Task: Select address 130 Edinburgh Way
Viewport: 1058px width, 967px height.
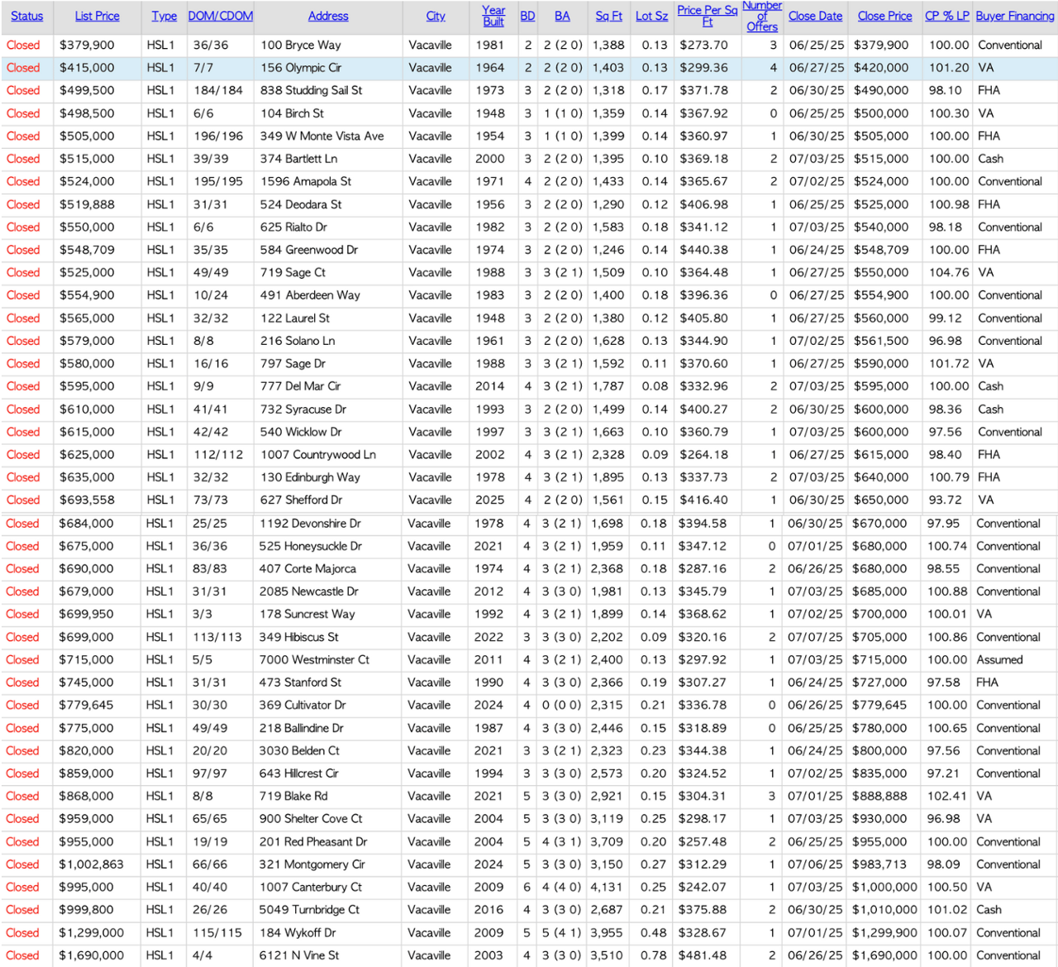Action: click(310, 477)
